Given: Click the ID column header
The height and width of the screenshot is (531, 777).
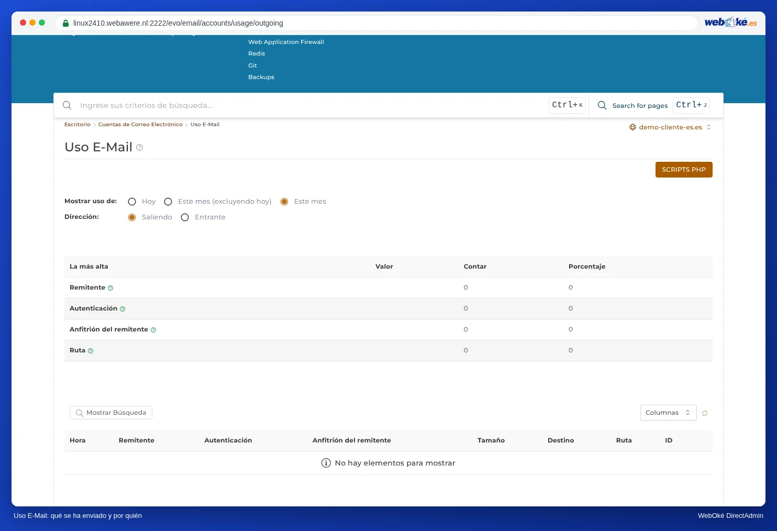Looking at the screenshot, I should point(669,440).
